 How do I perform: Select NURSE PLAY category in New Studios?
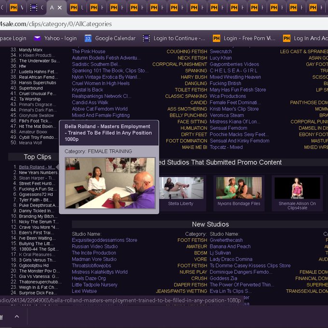coord(193,272)
